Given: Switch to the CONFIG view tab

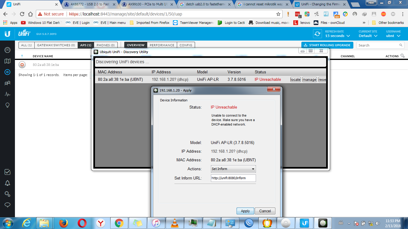Looking at the screenshot, I should coord(186,45).
